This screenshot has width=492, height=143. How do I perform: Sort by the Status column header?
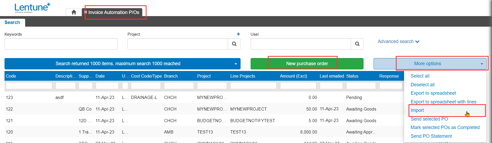(x=352, y=76)
